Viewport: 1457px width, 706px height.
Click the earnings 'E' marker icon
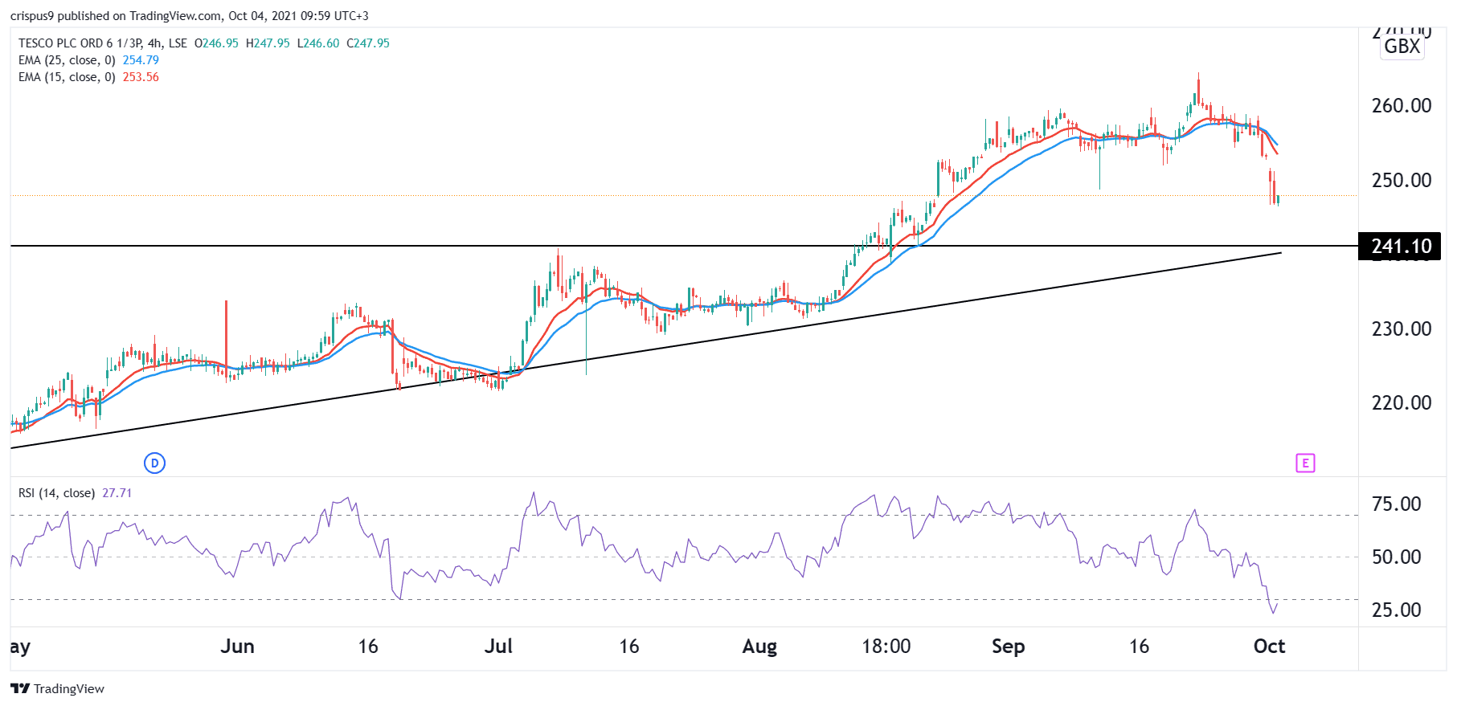(x=1305, y=463)
